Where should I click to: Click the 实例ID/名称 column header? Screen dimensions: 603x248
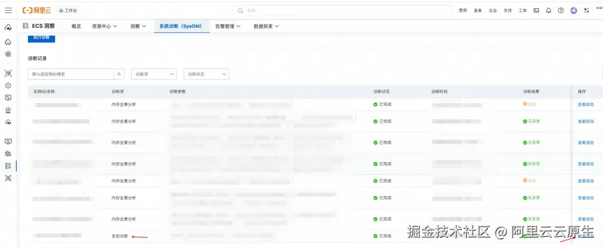pos(44,91)
